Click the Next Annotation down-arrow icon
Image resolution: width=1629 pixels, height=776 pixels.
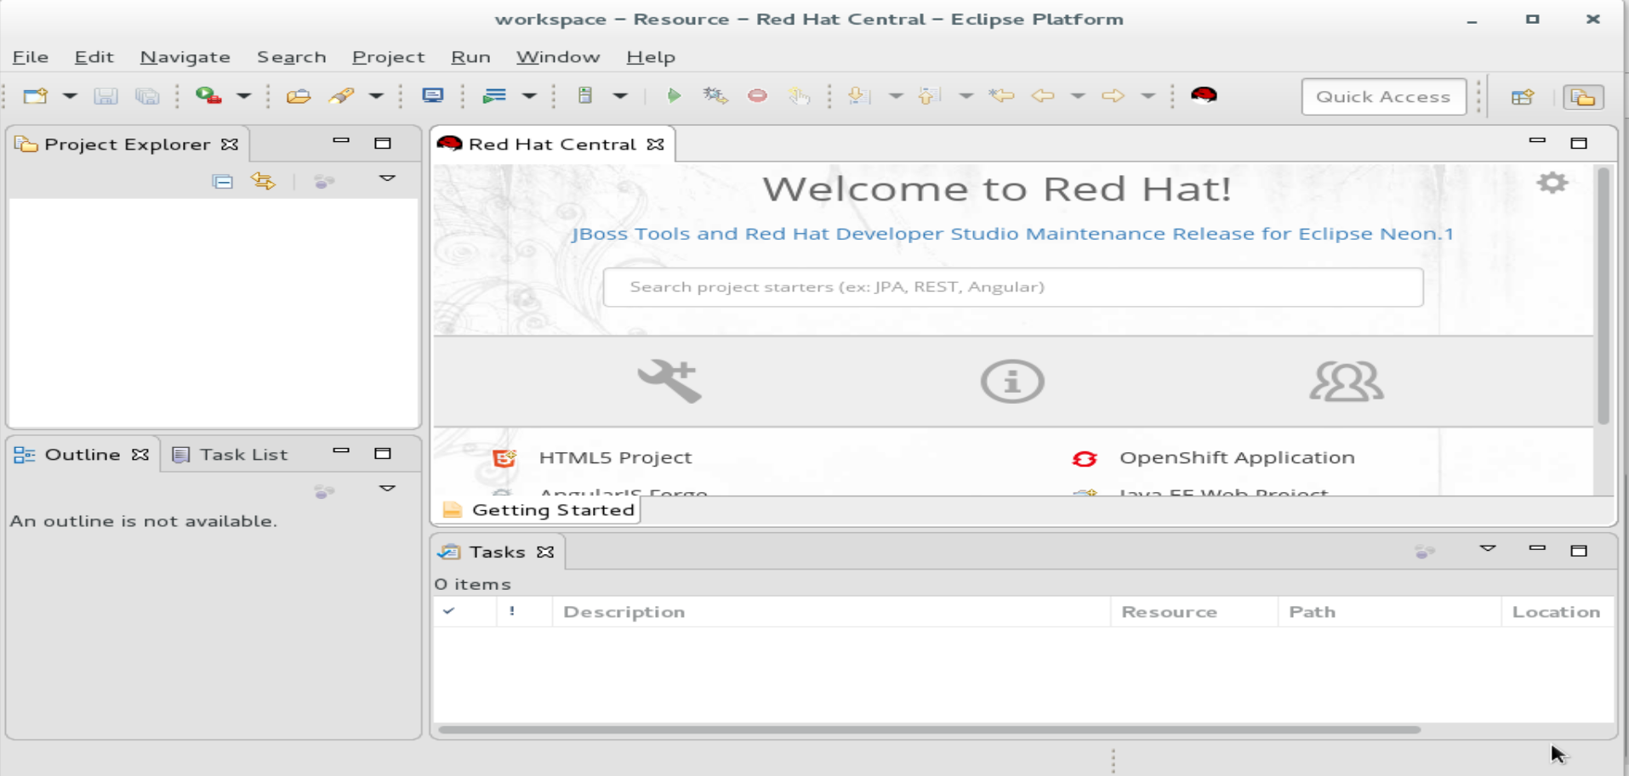coord(859,95)
